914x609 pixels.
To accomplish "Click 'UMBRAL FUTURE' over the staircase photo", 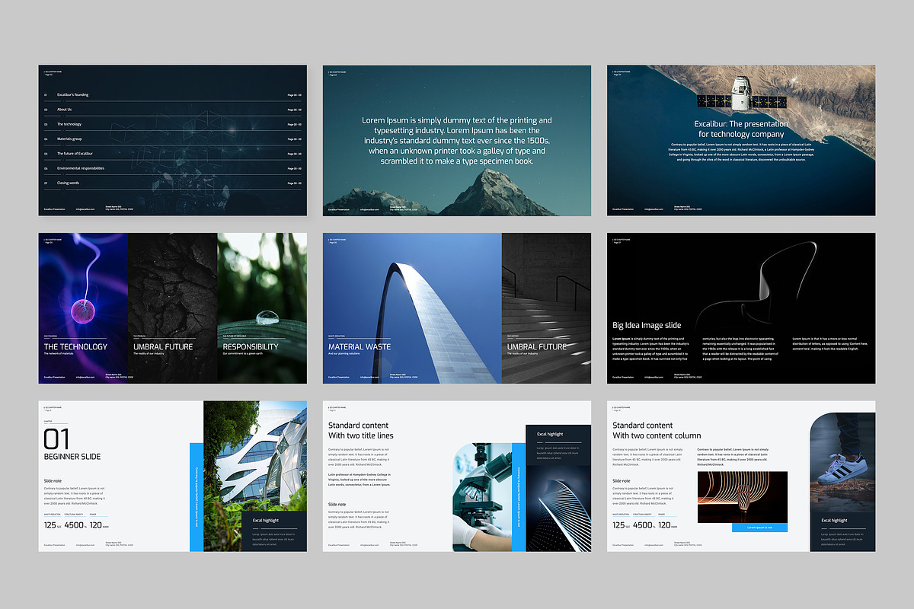I will (537, 347).
